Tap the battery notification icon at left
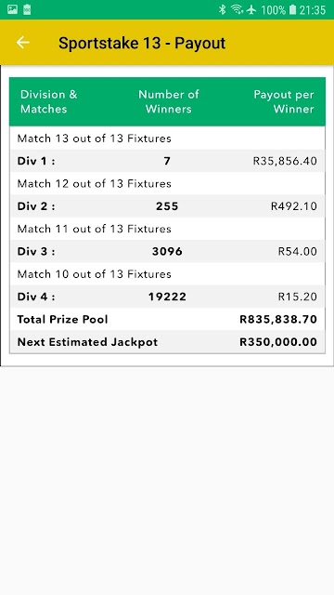 pos(27,9)
